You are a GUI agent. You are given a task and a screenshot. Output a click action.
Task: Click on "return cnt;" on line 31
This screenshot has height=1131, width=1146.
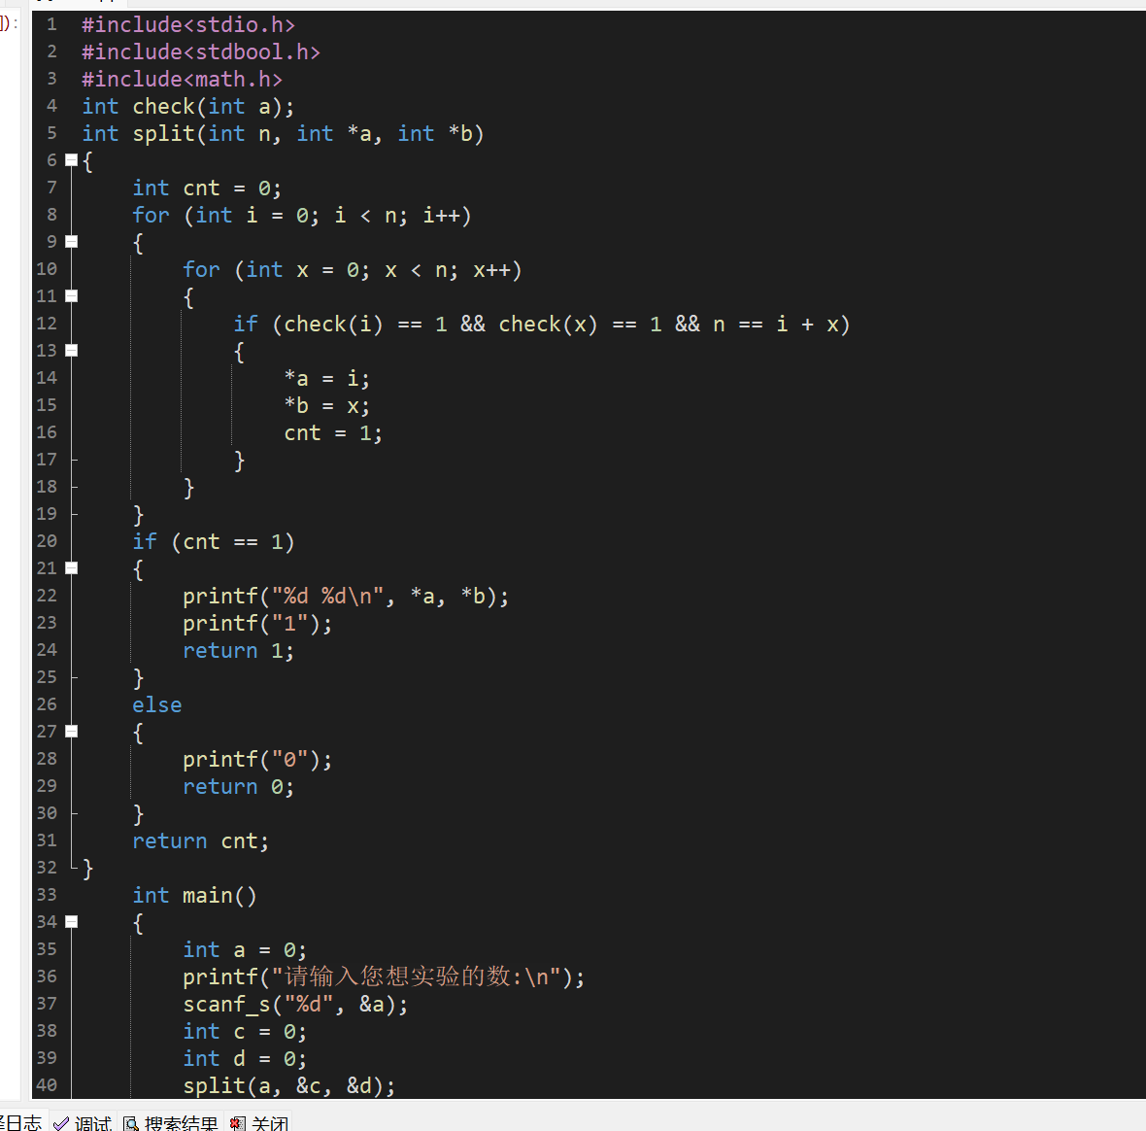[x=201, y=840]
